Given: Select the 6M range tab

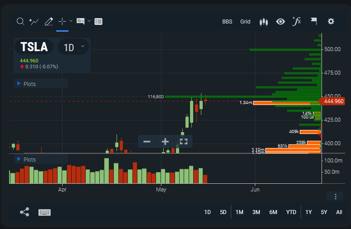Looking at the screenshot, I should 273,212.
